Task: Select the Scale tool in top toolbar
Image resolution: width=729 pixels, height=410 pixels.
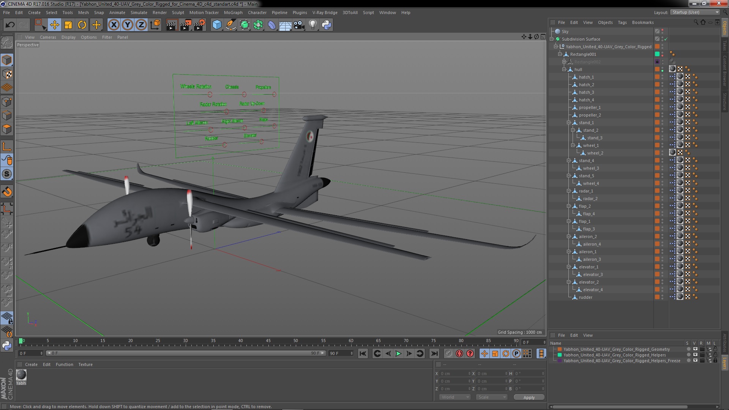Action: pyautogui.click(x=68, y=25)
